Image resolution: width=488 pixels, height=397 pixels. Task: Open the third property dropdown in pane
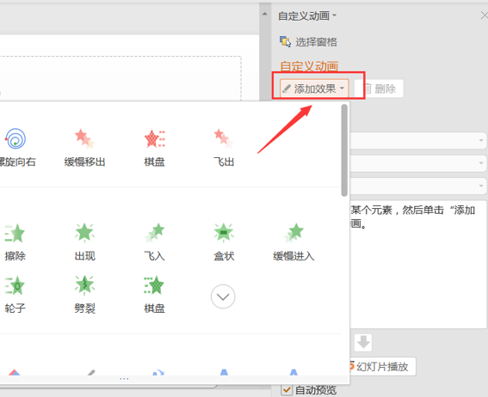pos(418,186)
